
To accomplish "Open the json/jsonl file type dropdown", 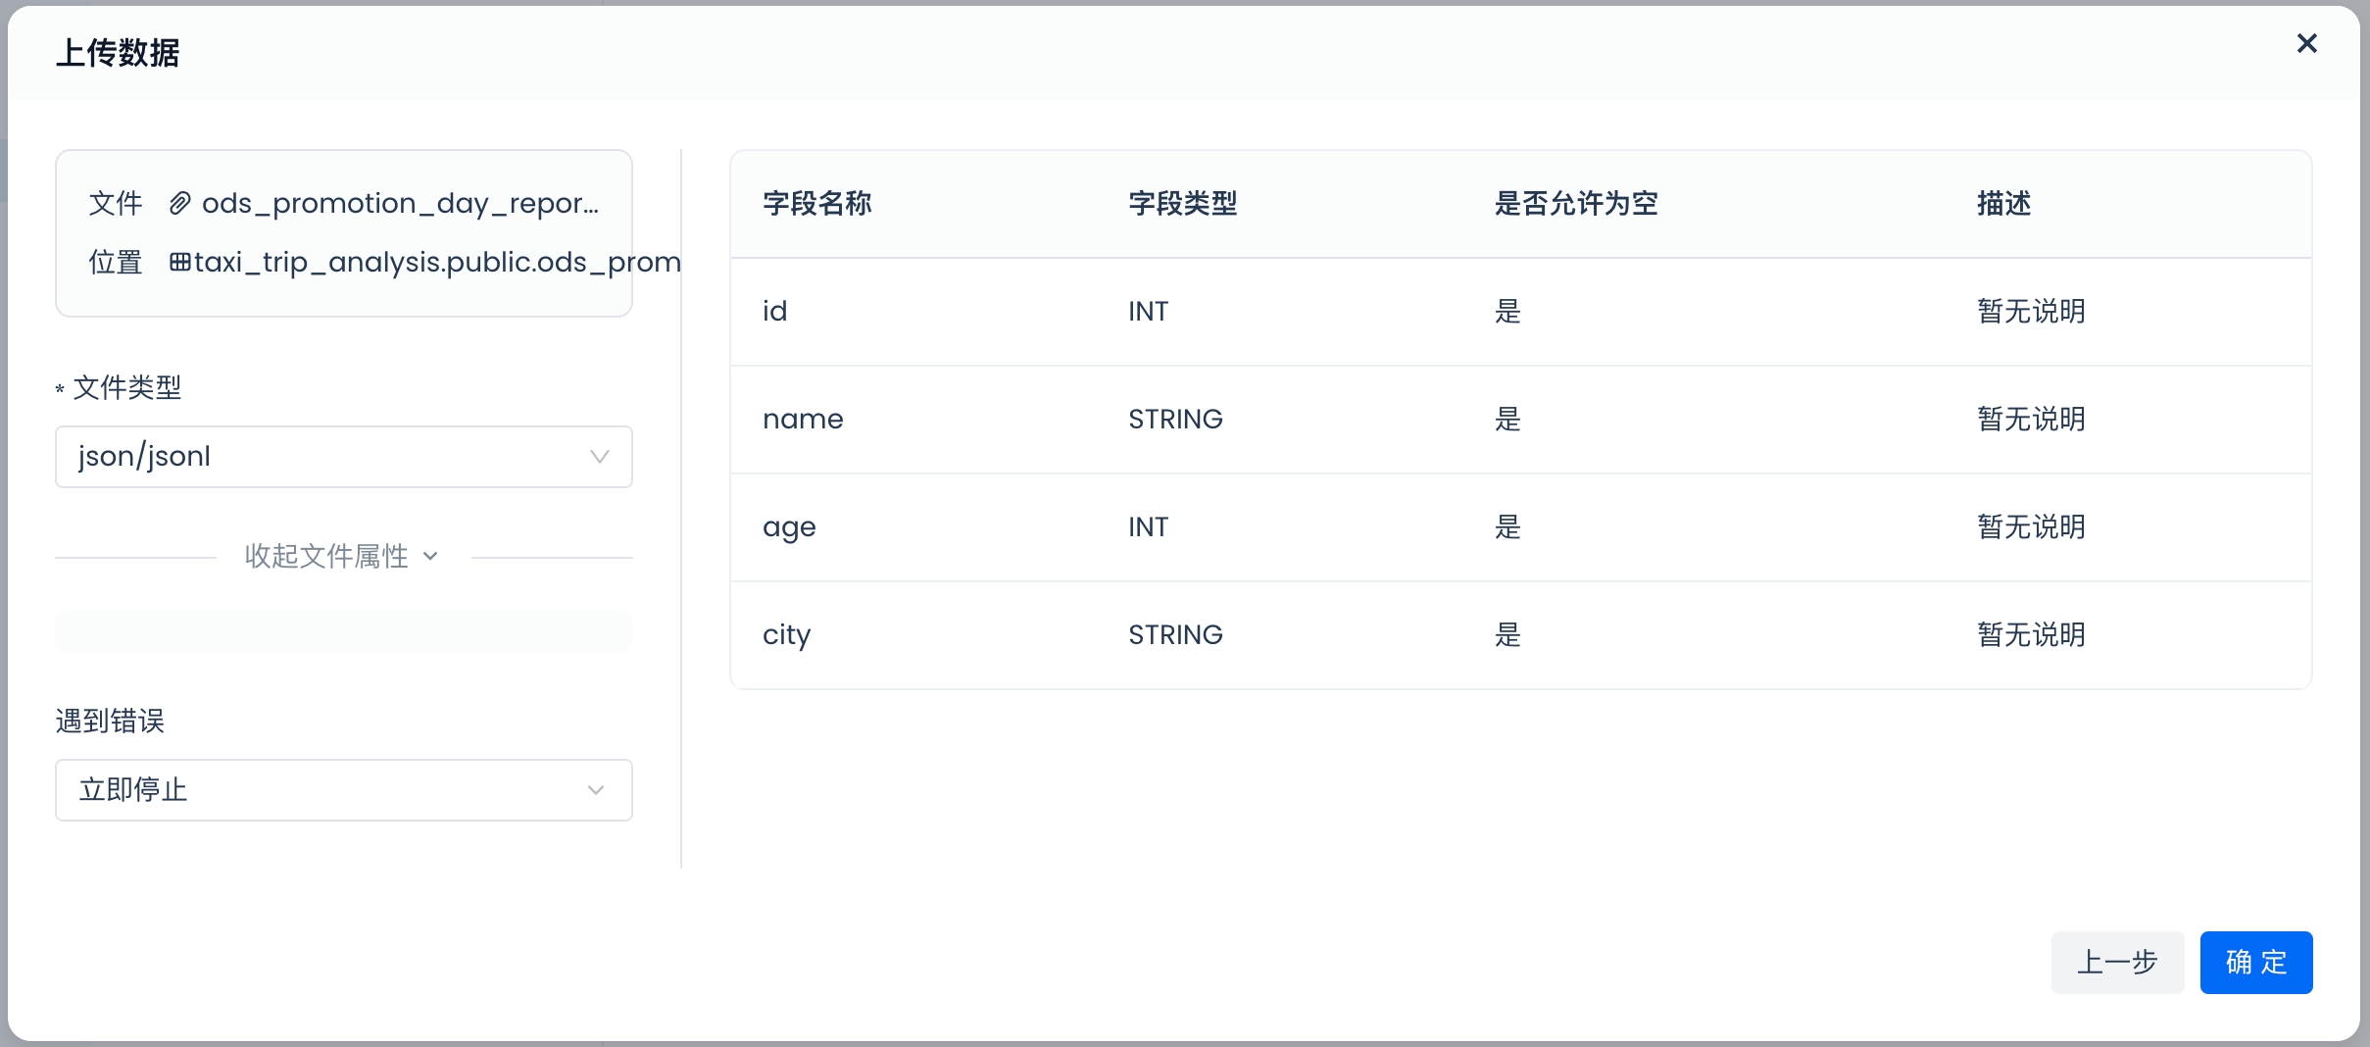I will [343, 457].
